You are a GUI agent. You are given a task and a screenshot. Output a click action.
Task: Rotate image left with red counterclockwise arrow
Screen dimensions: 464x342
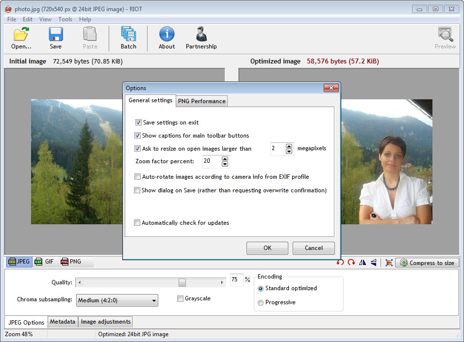click(340, 263)
